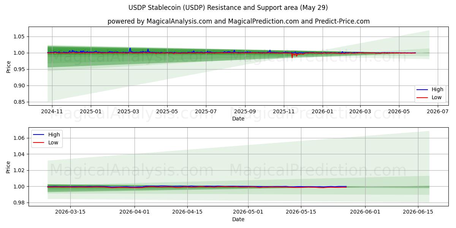Click the top chart x-axis label 2025-11
The image size is (456, 228).
[x=284, y=112]
